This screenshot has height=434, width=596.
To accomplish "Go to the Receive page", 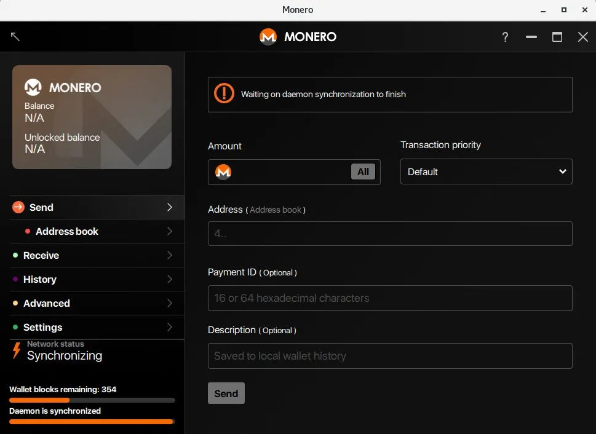I will tap(97, 255).
